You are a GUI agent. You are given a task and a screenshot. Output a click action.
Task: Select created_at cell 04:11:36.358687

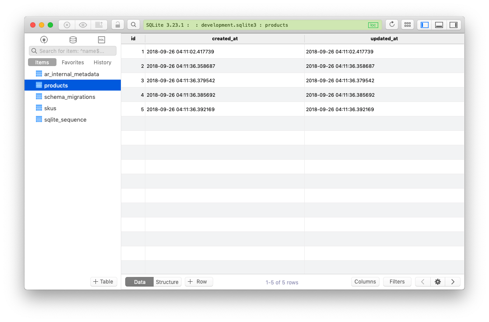(225, 66)
